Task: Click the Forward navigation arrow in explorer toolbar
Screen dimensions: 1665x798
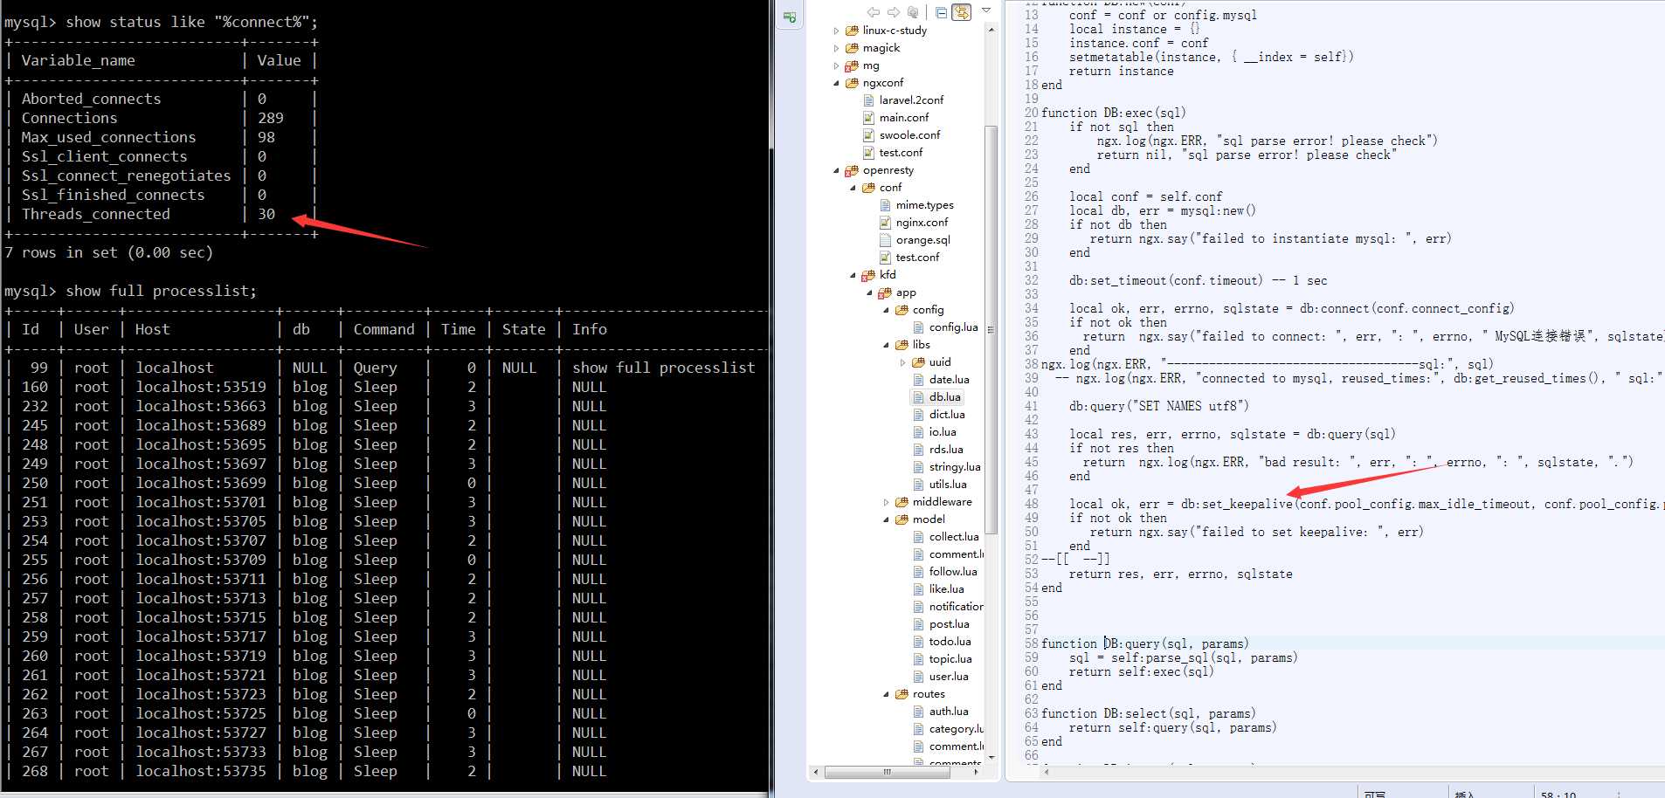Action: pyautogui.click(x=893, y=12)
